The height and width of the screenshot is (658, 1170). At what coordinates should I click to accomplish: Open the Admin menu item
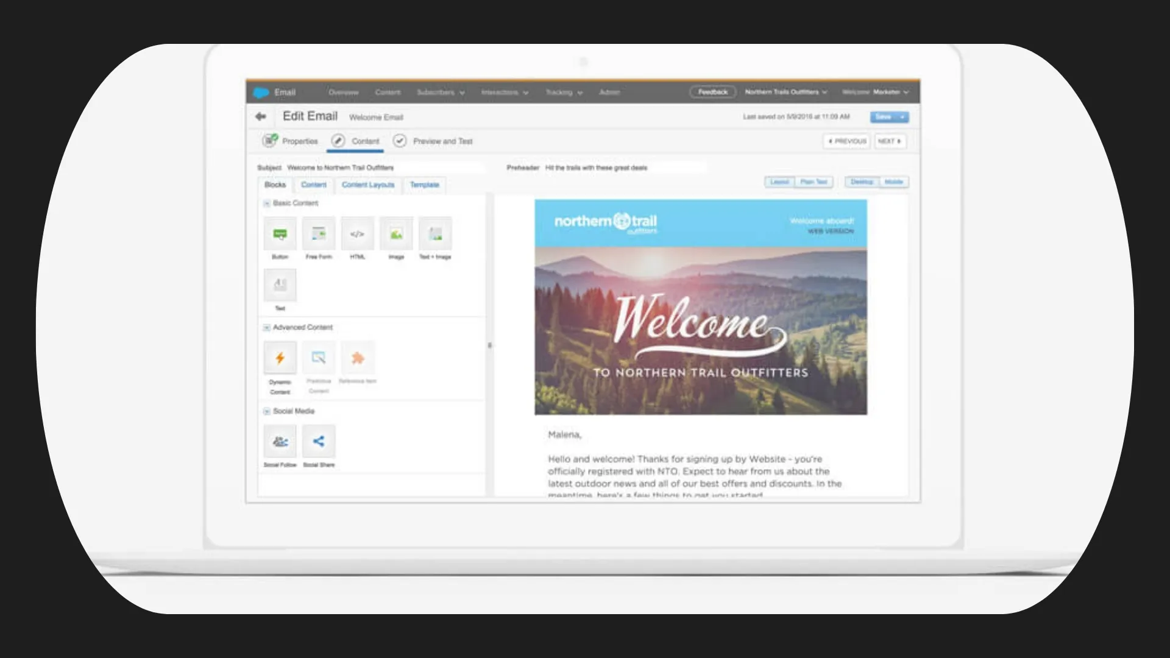pyautogui.click(x=609, y=93)
